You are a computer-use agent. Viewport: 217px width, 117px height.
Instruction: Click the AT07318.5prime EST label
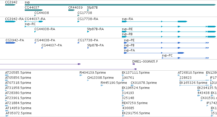(x=18, y=83)
